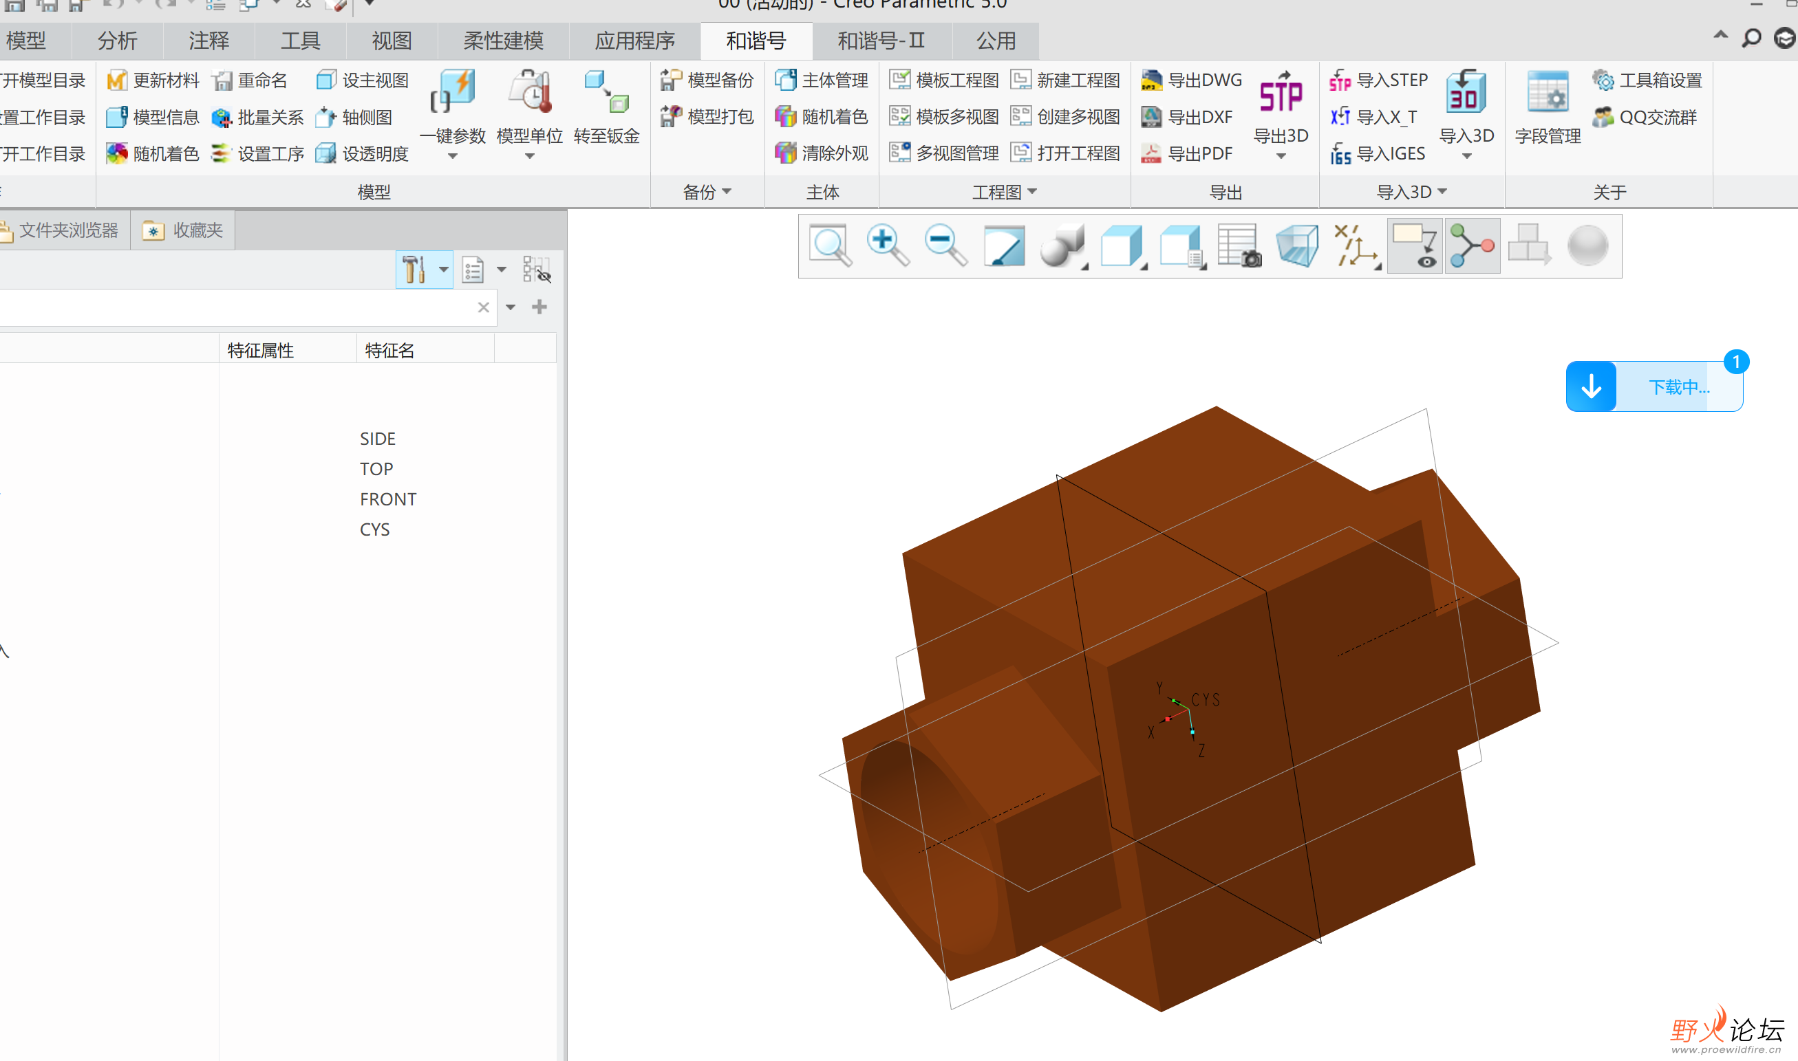Open 字段管理
Image resolution: width=1798 pixels, height=1061 pixels.
point(1548,107)
